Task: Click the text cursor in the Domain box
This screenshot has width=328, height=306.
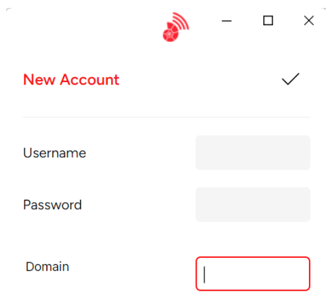Action: (204, 275)
